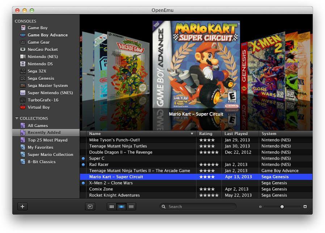
Task: Add a new collection with plus button
Action: click(x=22, y=207)
